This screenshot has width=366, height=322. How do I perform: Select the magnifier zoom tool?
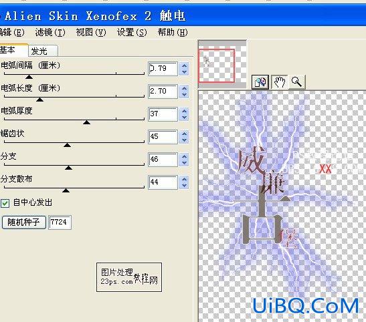(296, 82)
